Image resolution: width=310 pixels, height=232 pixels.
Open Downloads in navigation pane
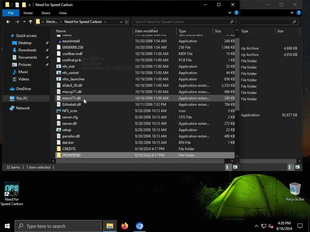tap(27, 50)
